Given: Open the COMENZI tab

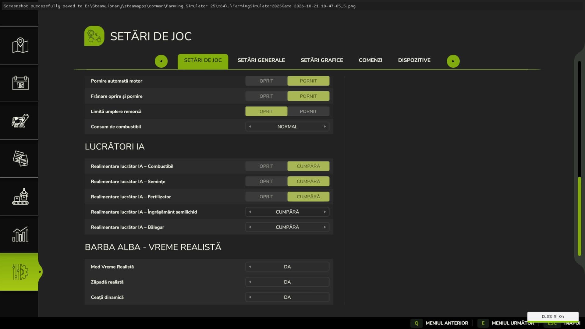Looking at the screenshot, I should click(x=370, y=60).
